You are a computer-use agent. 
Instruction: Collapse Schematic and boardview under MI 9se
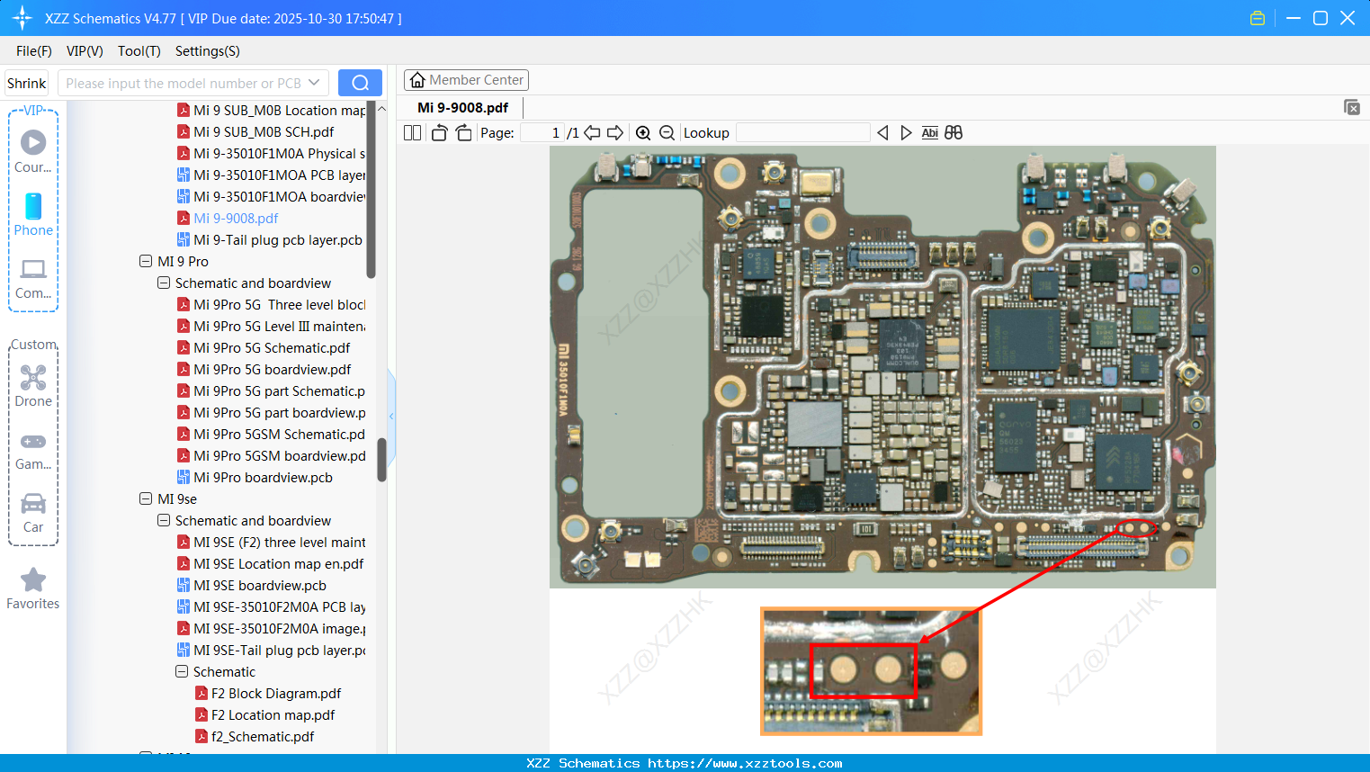point(164,521)
